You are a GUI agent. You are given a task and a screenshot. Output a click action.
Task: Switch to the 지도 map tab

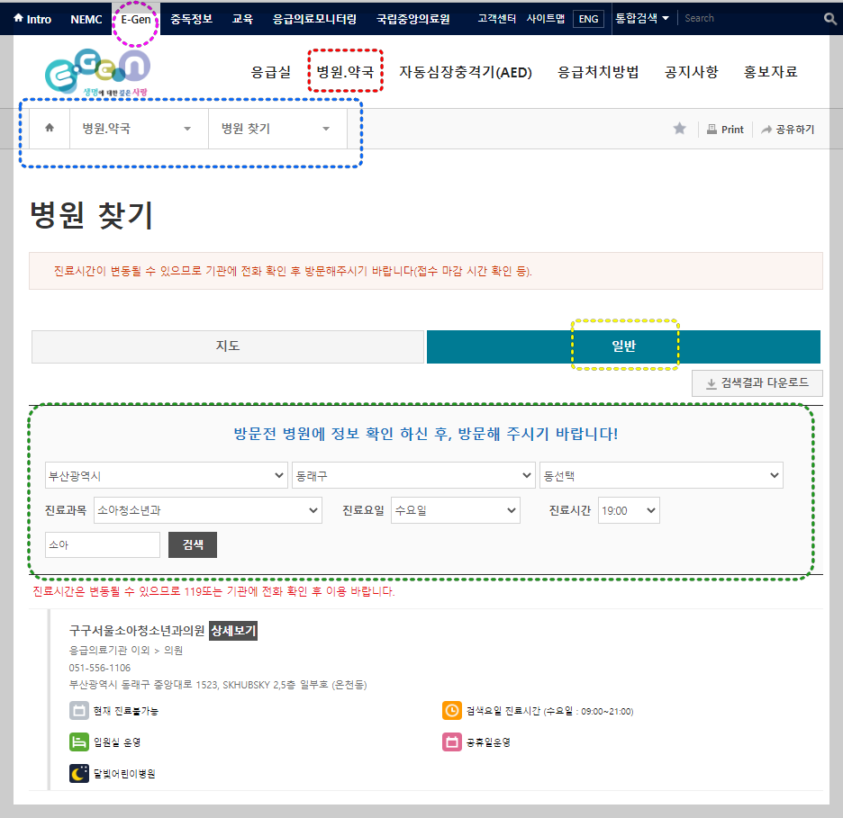tap(227, 346)
